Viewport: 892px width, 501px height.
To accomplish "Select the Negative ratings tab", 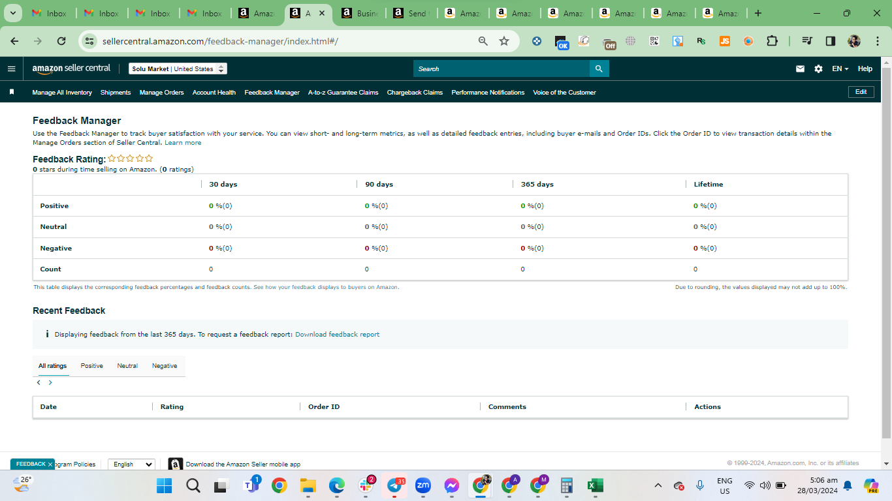I will tap(165, 366).
